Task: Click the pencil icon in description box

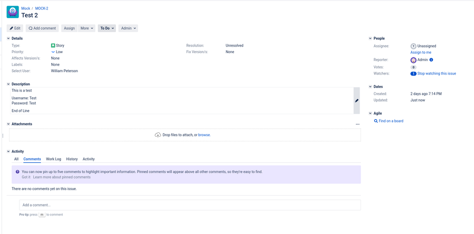Action: (357, 101)
